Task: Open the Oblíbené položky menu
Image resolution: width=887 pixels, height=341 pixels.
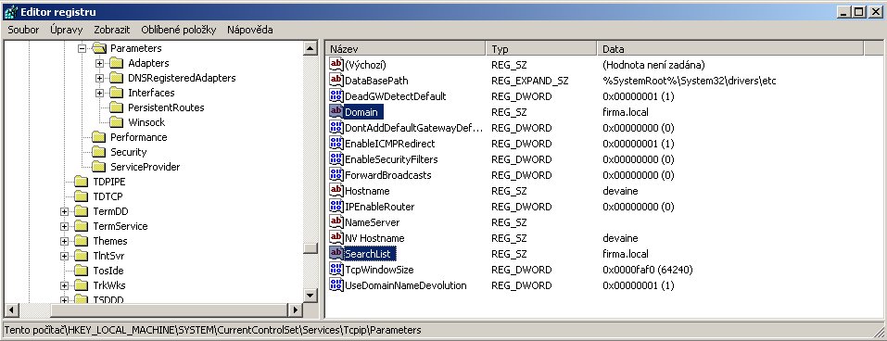Action: (179, 30)
